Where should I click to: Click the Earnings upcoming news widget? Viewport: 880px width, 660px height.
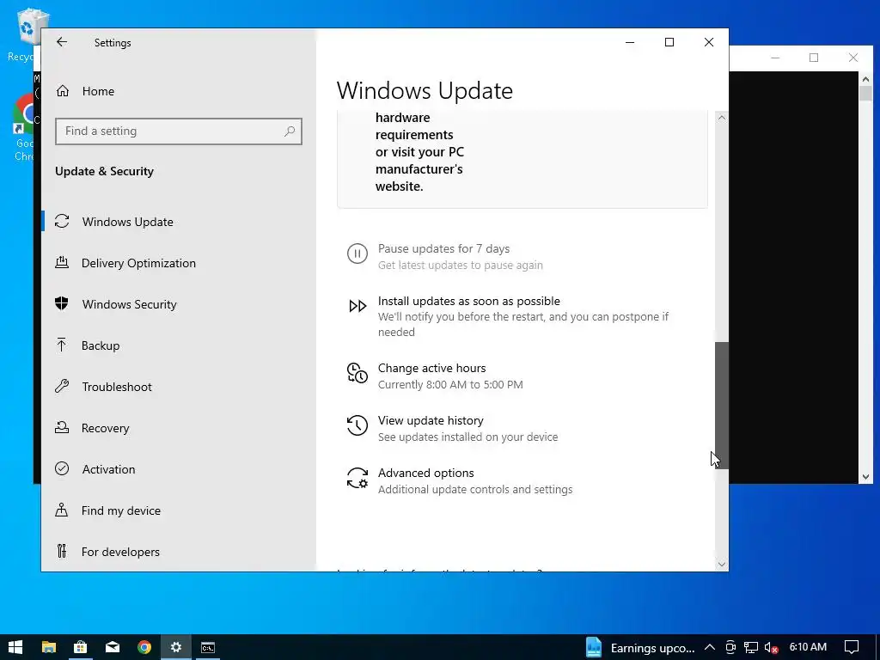click(x=640, y=648)
